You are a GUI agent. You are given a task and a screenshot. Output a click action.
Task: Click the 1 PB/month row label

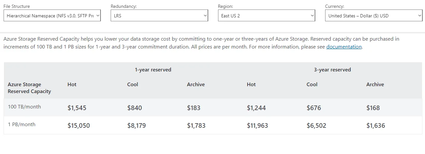pyautogui.click(x=22, y=125)
